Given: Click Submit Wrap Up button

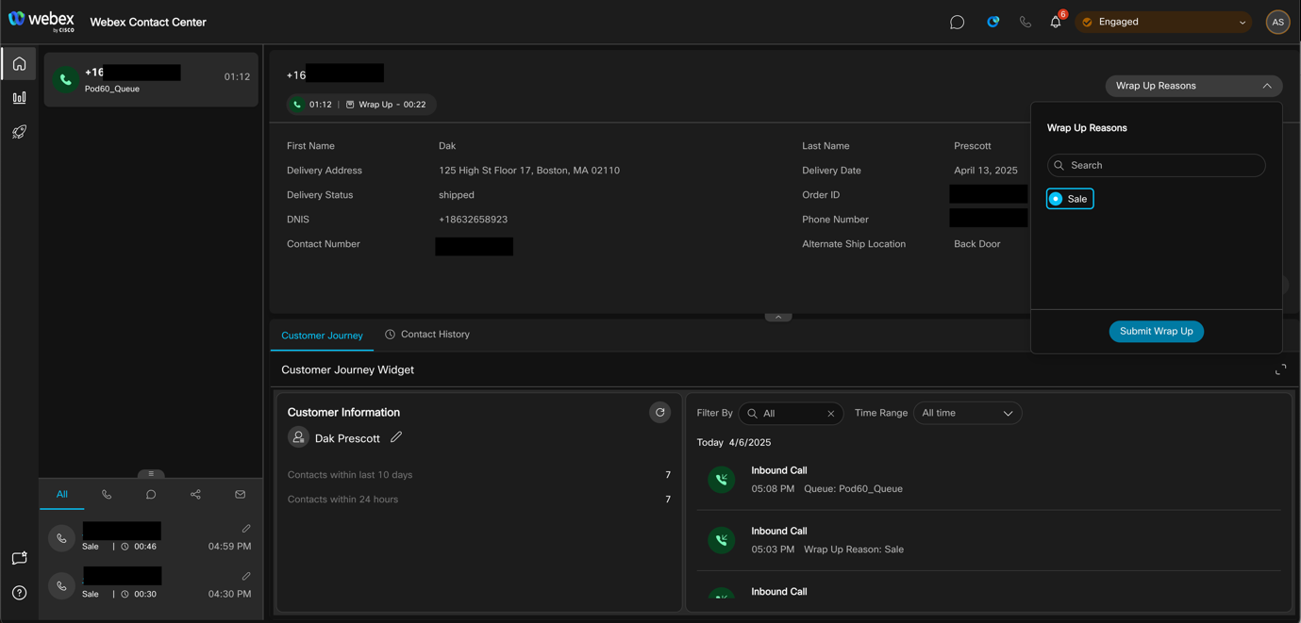Looking at the screenshot, I should click(1156, 332).
